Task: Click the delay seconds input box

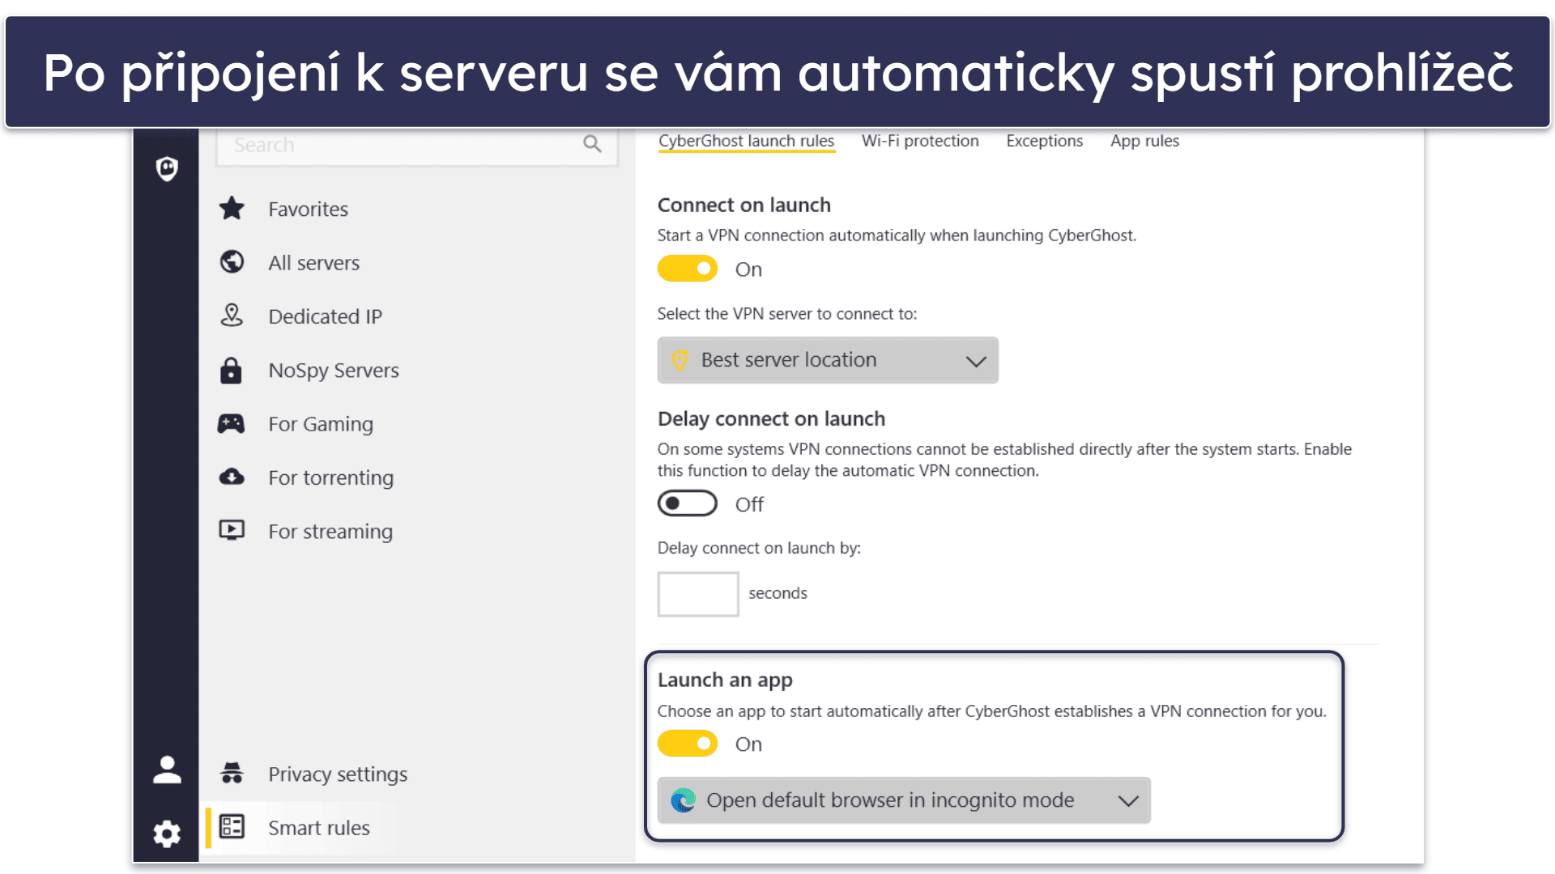Action: click(698, 594)
